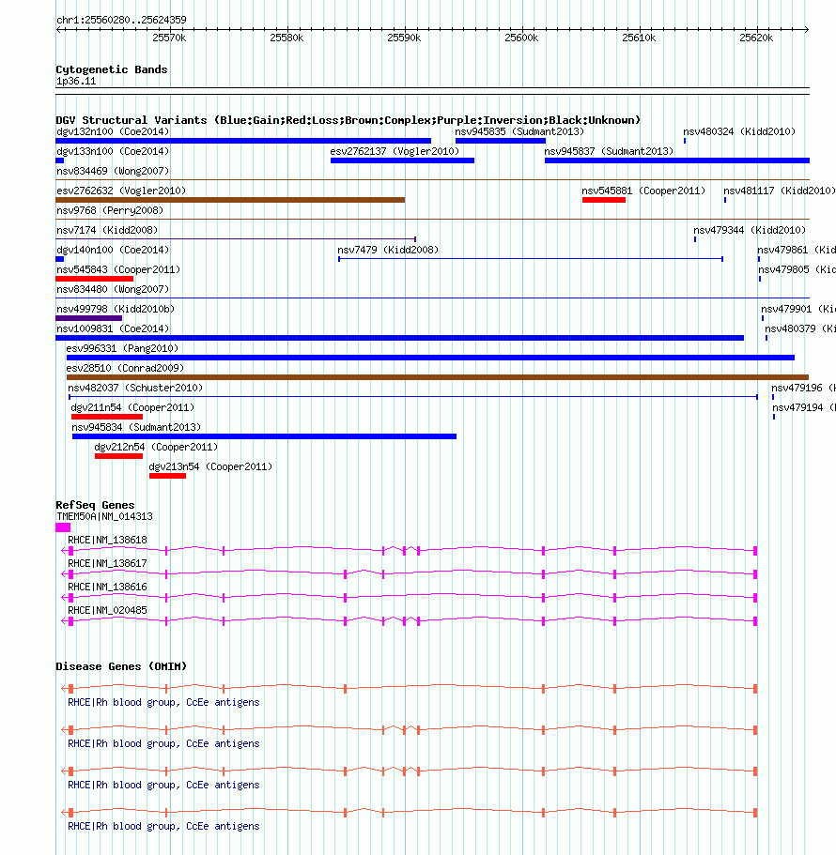This screenshot has height=855, width=836.
Task: Open esv996331 (Pang2010) variant label
Action: 122,348
